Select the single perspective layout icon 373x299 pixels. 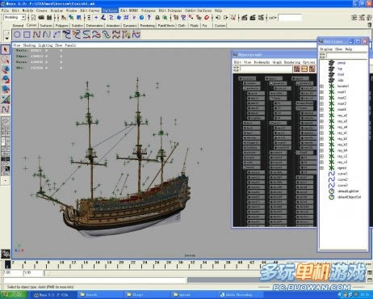6,121
